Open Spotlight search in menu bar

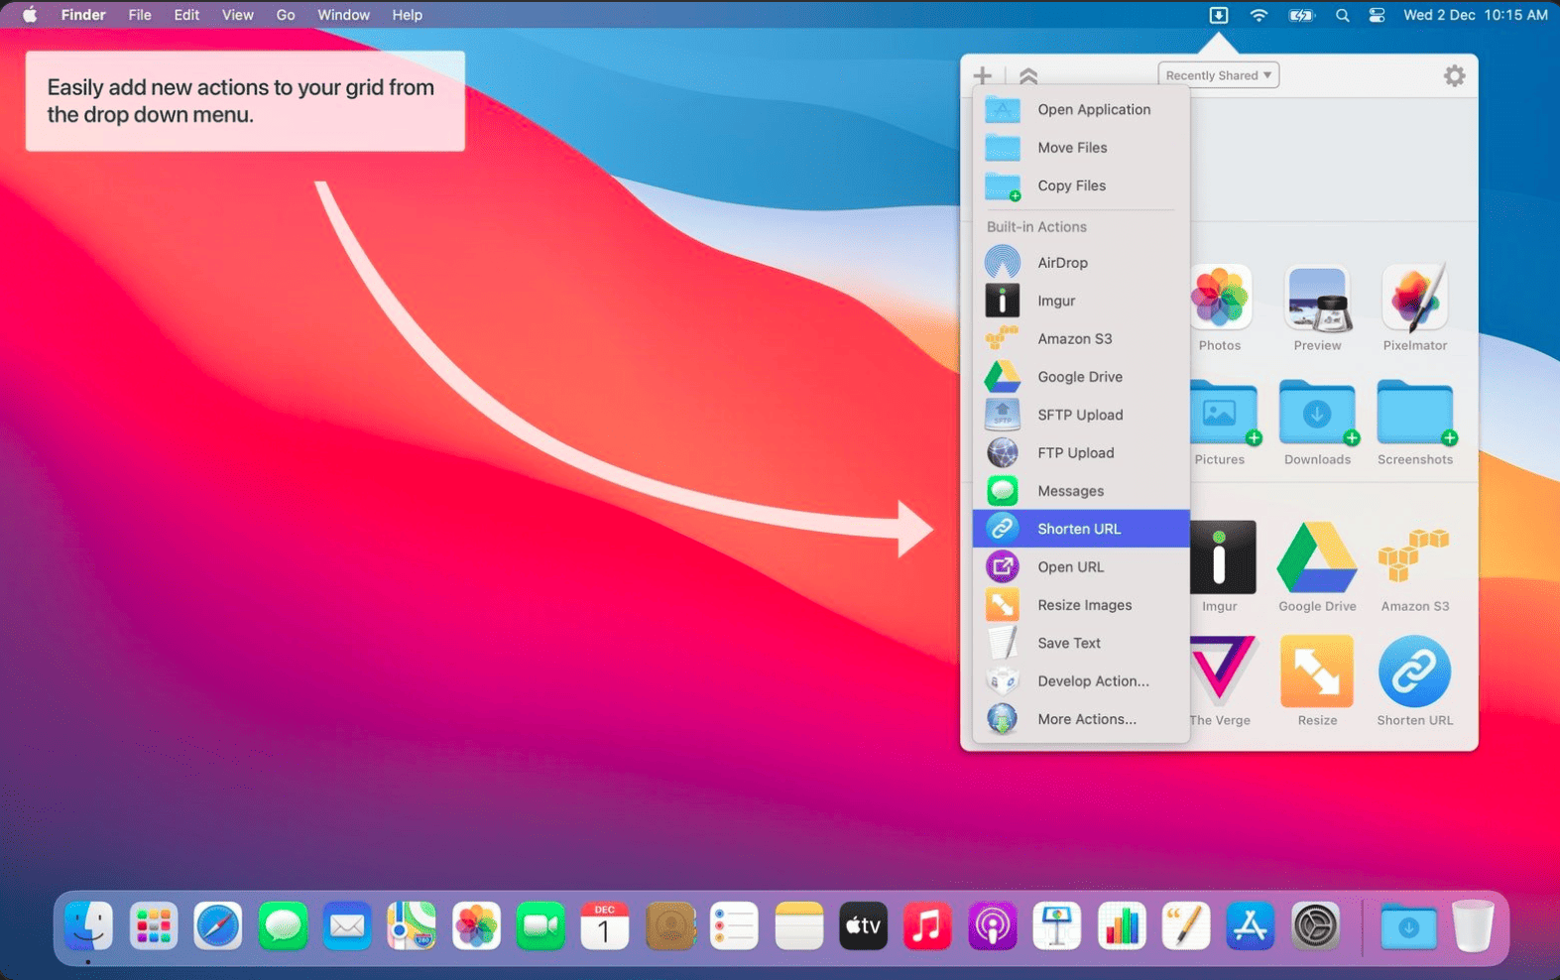(1342, 15)
